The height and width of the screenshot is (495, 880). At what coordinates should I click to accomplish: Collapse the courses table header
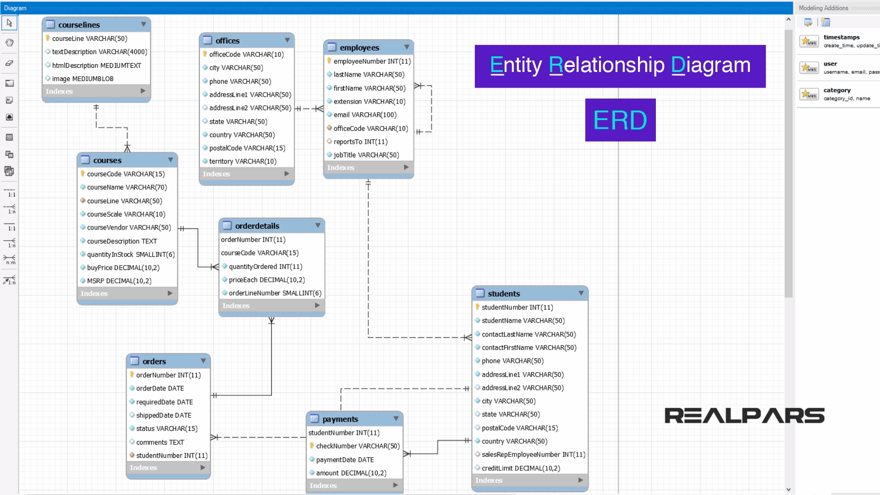pos(170,160)
